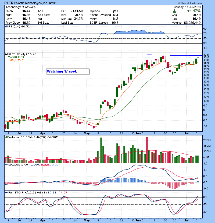Click the EMA(8) orange legend line
Image resolution: width=215 pixels, height=223 pixels.
6,60
